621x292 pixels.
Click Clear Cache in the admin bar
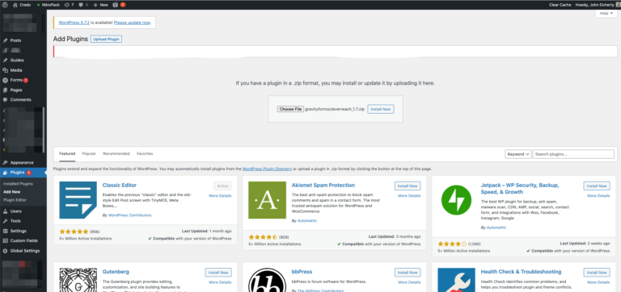[560, 5]
